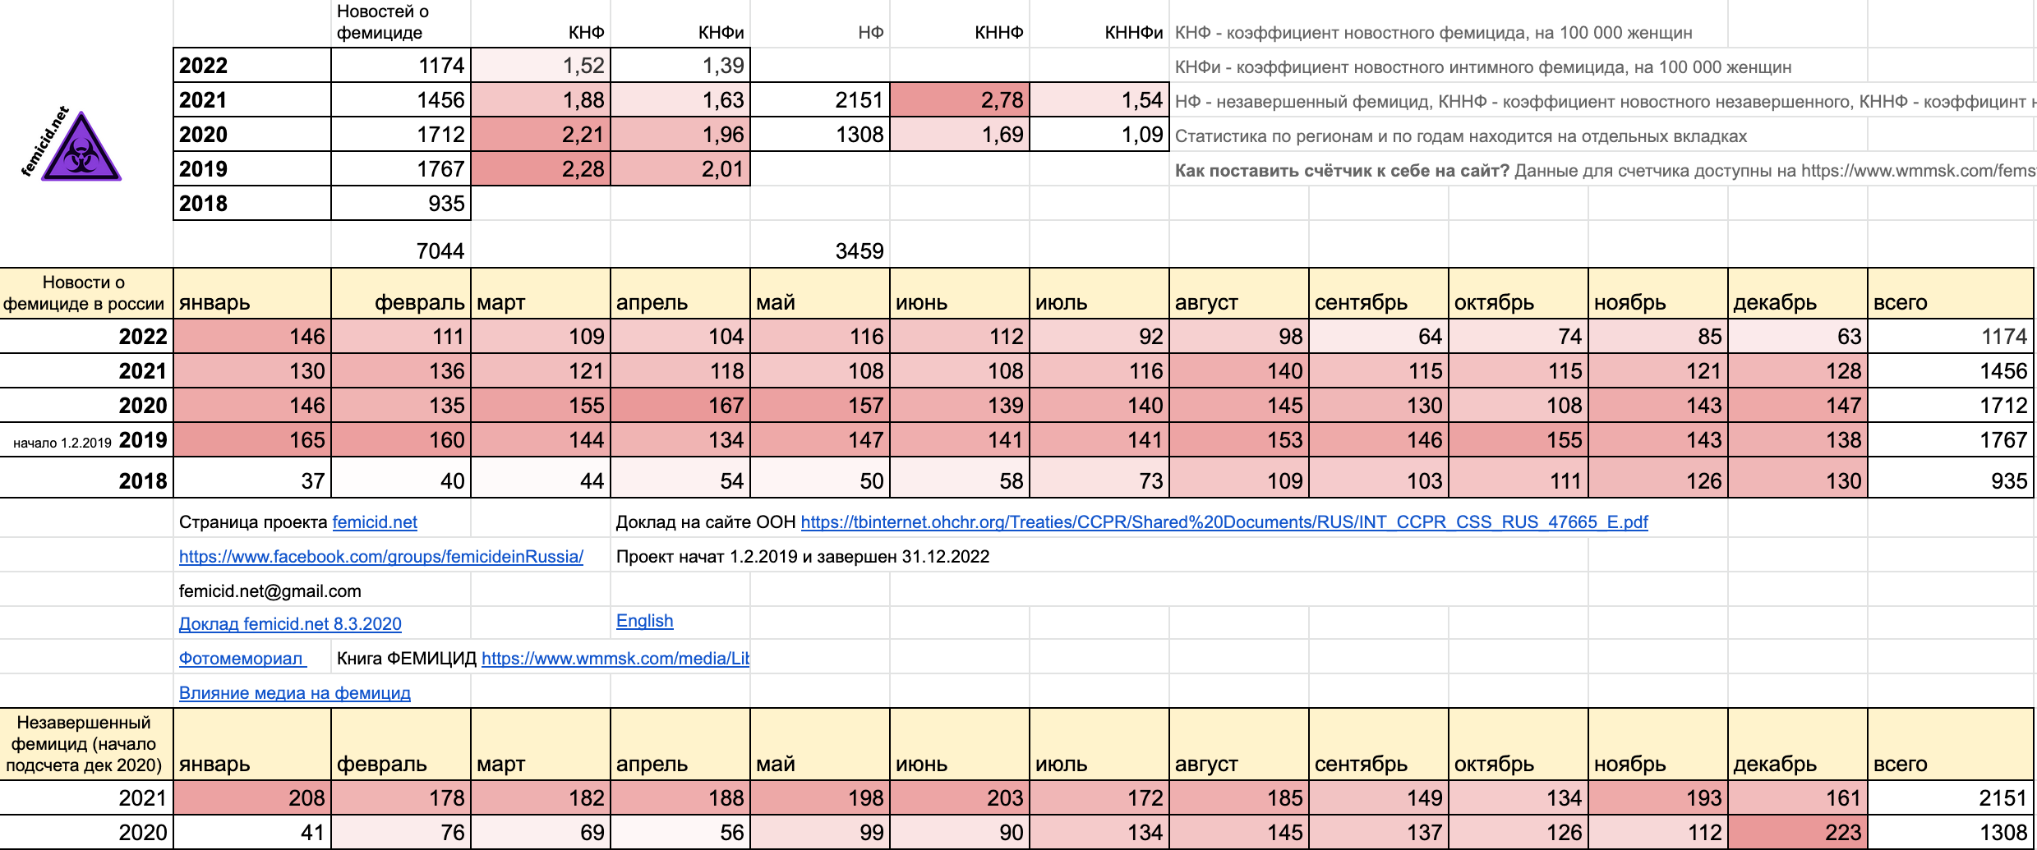Select the Статистика по регионам note
This screenshot has width=2037, height=850.
(1461, 136)
